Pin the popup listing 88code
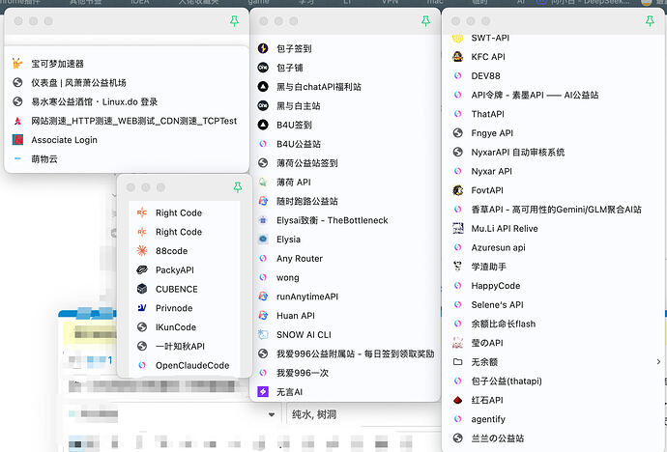This screenshot has width=667, height=452. tap(238, 187)
